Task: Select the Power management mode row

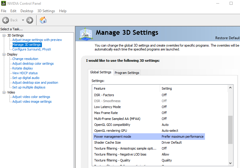Action: coord(113,137)
